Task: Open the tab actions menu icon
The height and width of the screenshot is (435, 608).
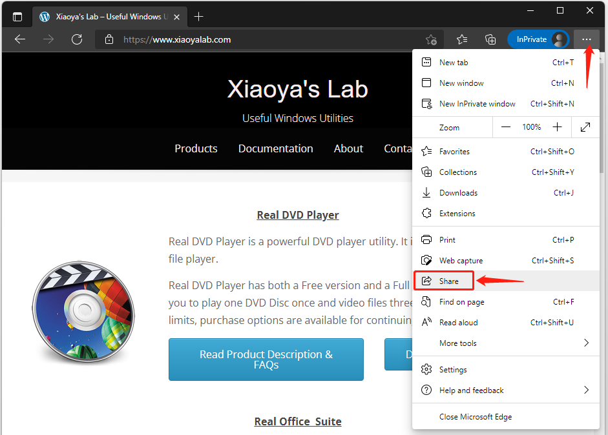Action: pyautogui.click(x=17, y=17)
